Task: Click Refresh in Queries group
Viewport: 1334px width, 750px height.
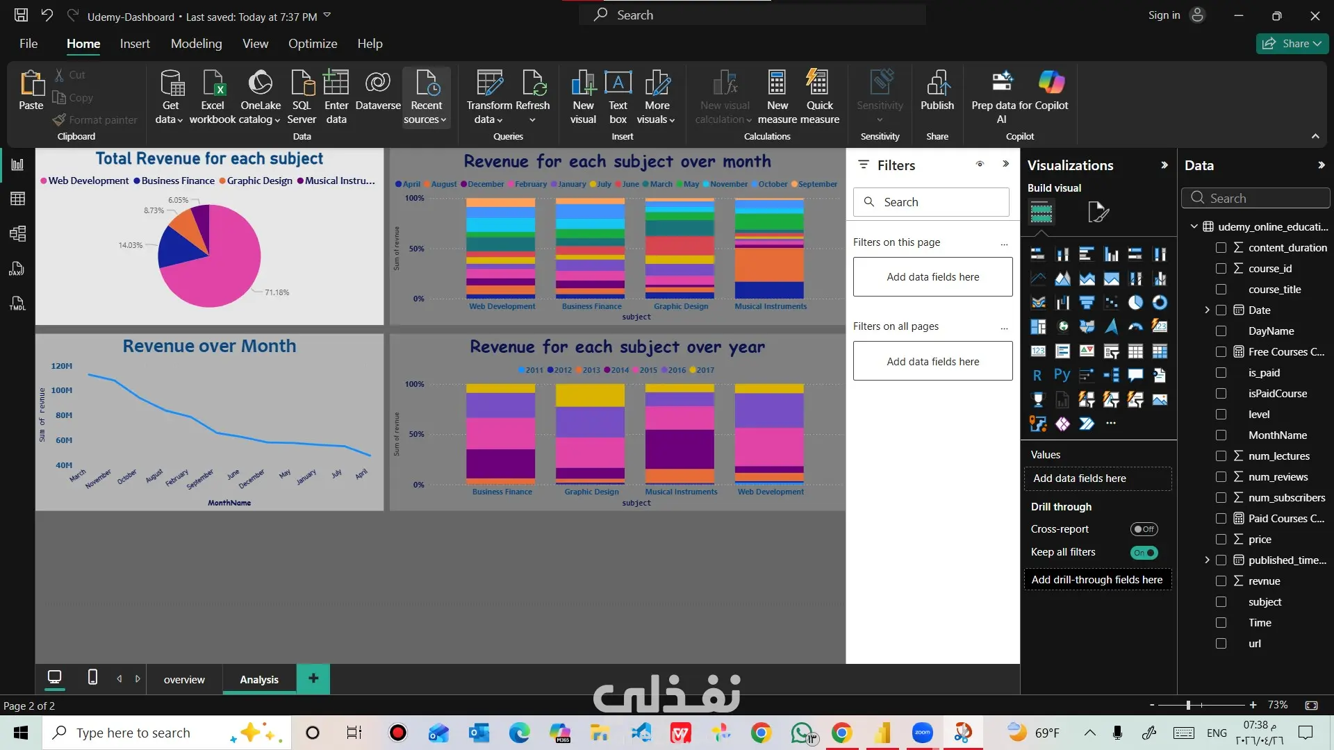Action: [533, 97]
